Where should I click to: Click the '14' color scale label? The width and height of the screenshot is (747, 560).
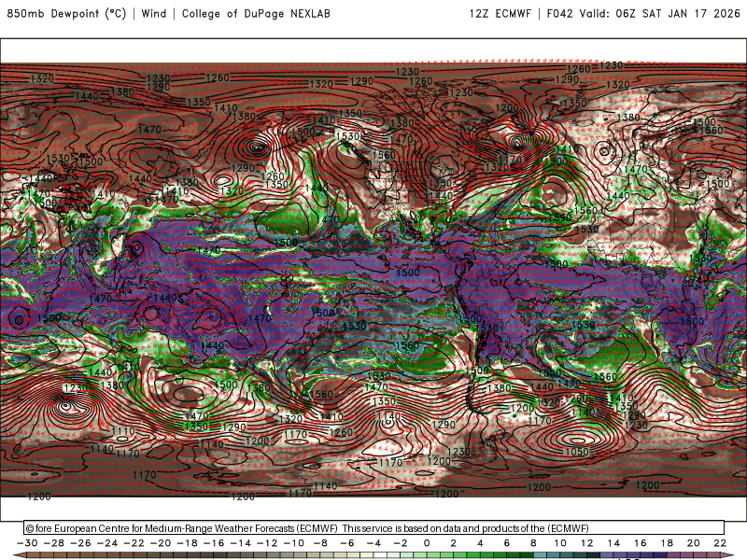tap(613, 543)
